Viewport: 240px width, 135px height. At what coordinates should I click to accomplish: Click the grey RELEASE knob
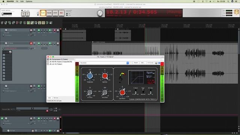(105, 92)
